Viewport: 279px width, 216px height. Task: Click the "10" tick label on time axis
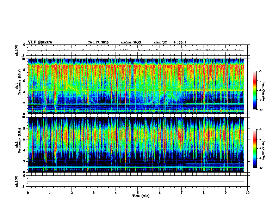coord(248,193)
